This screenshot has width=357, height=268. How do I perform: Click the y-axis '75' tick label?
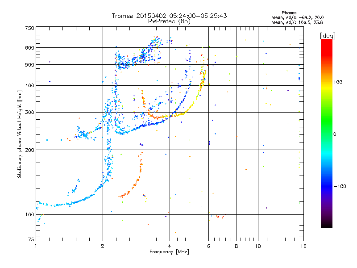tap(31, 239)
